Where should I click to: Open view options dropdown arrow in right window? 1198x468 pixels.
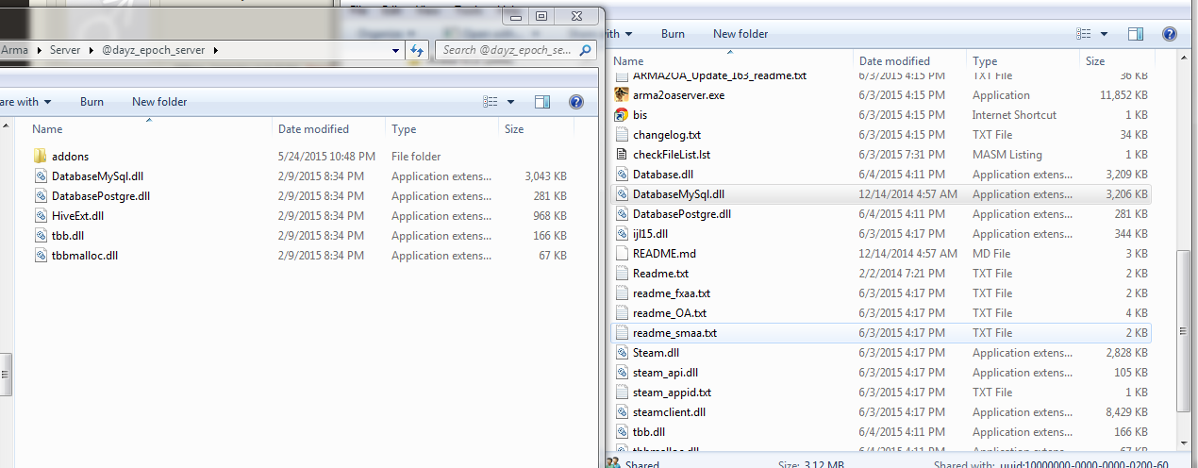(x=1106, y=34)
